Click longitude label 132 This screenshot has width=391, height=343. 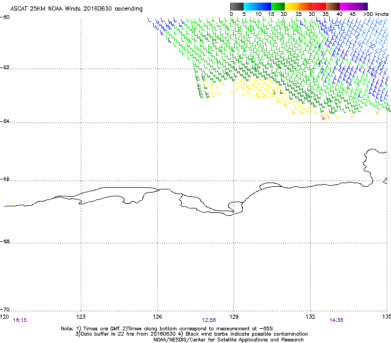[x=311, y=317]
